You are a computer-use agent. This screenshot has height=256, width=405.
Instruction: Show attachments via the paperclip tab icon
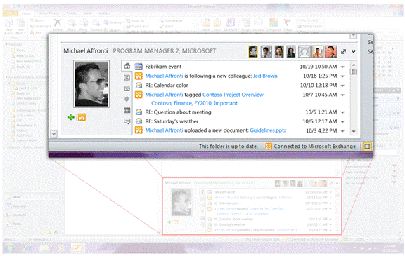coord(127,99)
